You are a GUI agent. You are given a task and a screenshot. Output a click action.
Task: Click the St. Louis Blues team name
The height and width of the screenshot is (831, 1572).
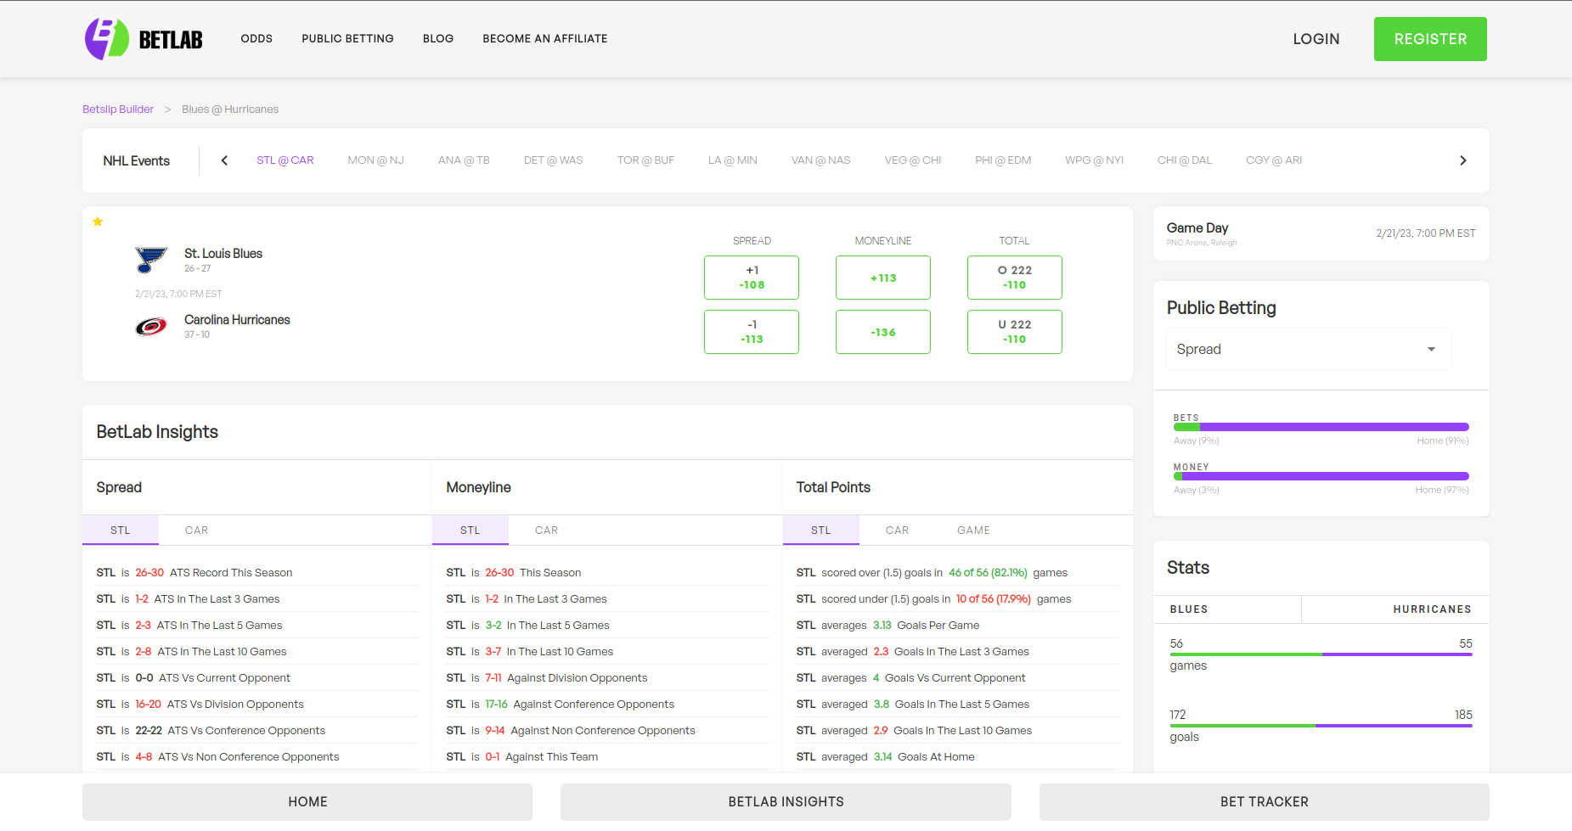[x=223, y=254]
